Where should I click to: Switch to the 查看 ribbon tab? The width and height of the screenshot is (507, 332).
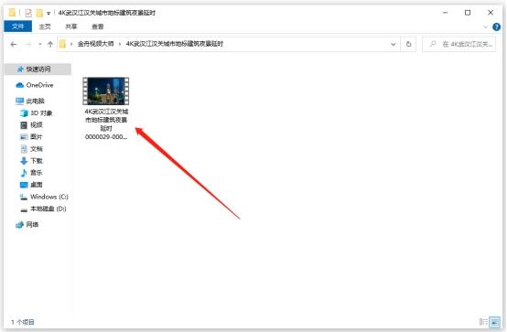coord(98,27)
